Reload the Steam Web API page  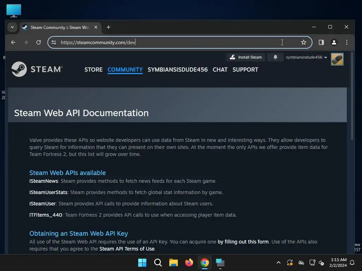tap(39, 42)
